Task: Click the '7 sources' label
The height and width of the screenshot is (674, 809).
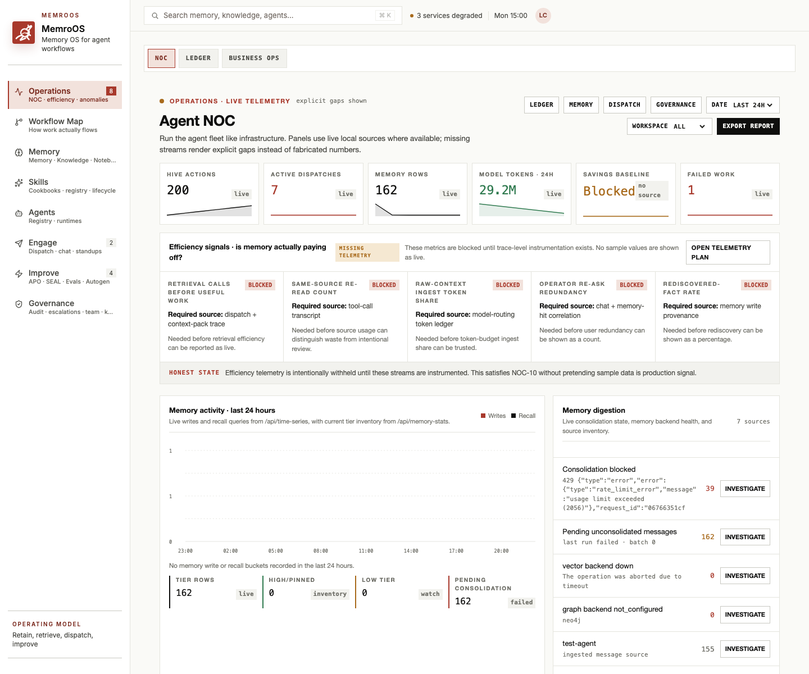Action: point(753,422)
